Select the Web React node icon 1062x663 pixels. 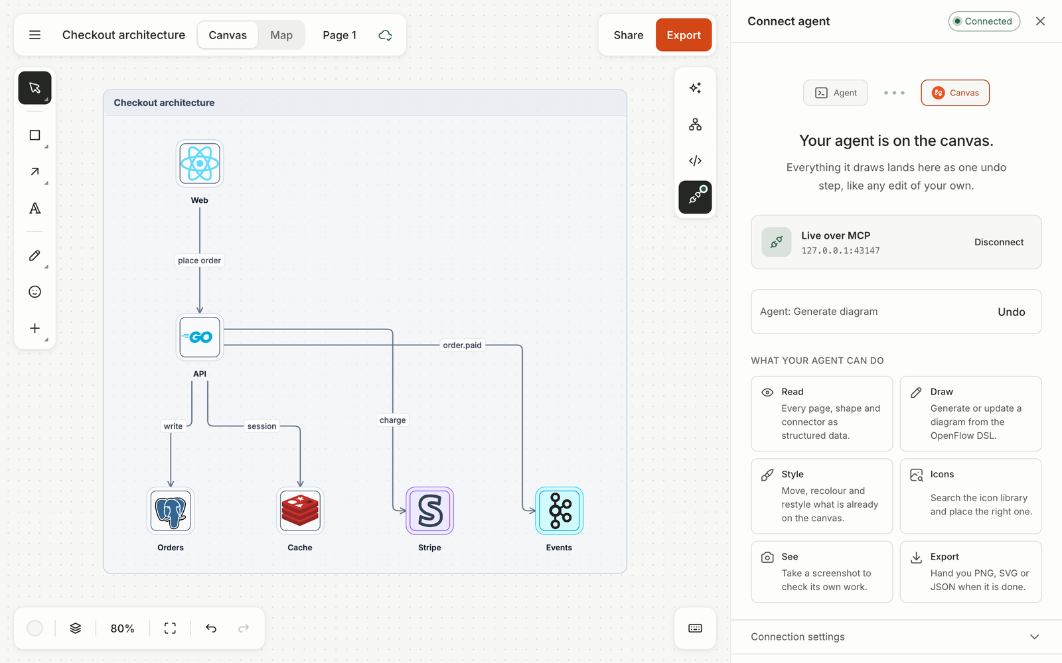click(200, 163)
